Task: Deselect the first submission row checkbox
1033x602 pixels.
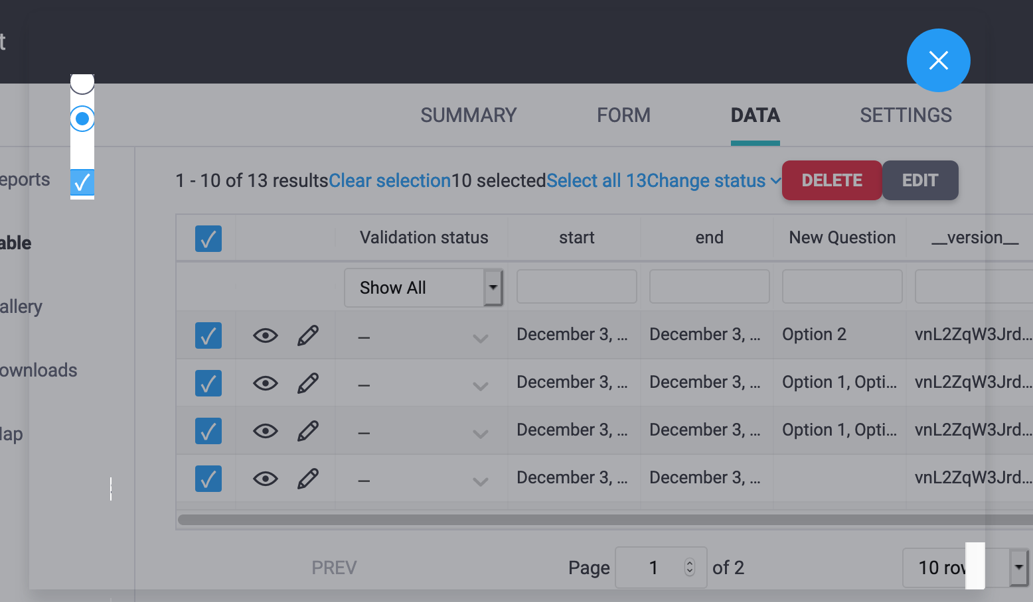Action: [208, 335]
